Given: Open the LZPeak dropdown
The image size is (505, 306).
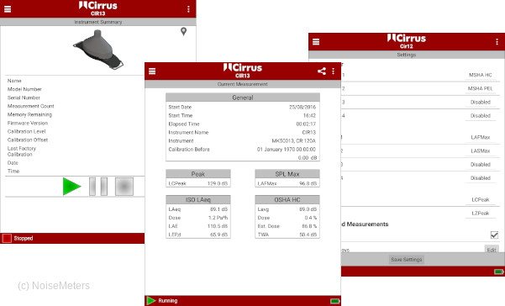Looking at the screenshot, I should point(480,214).
